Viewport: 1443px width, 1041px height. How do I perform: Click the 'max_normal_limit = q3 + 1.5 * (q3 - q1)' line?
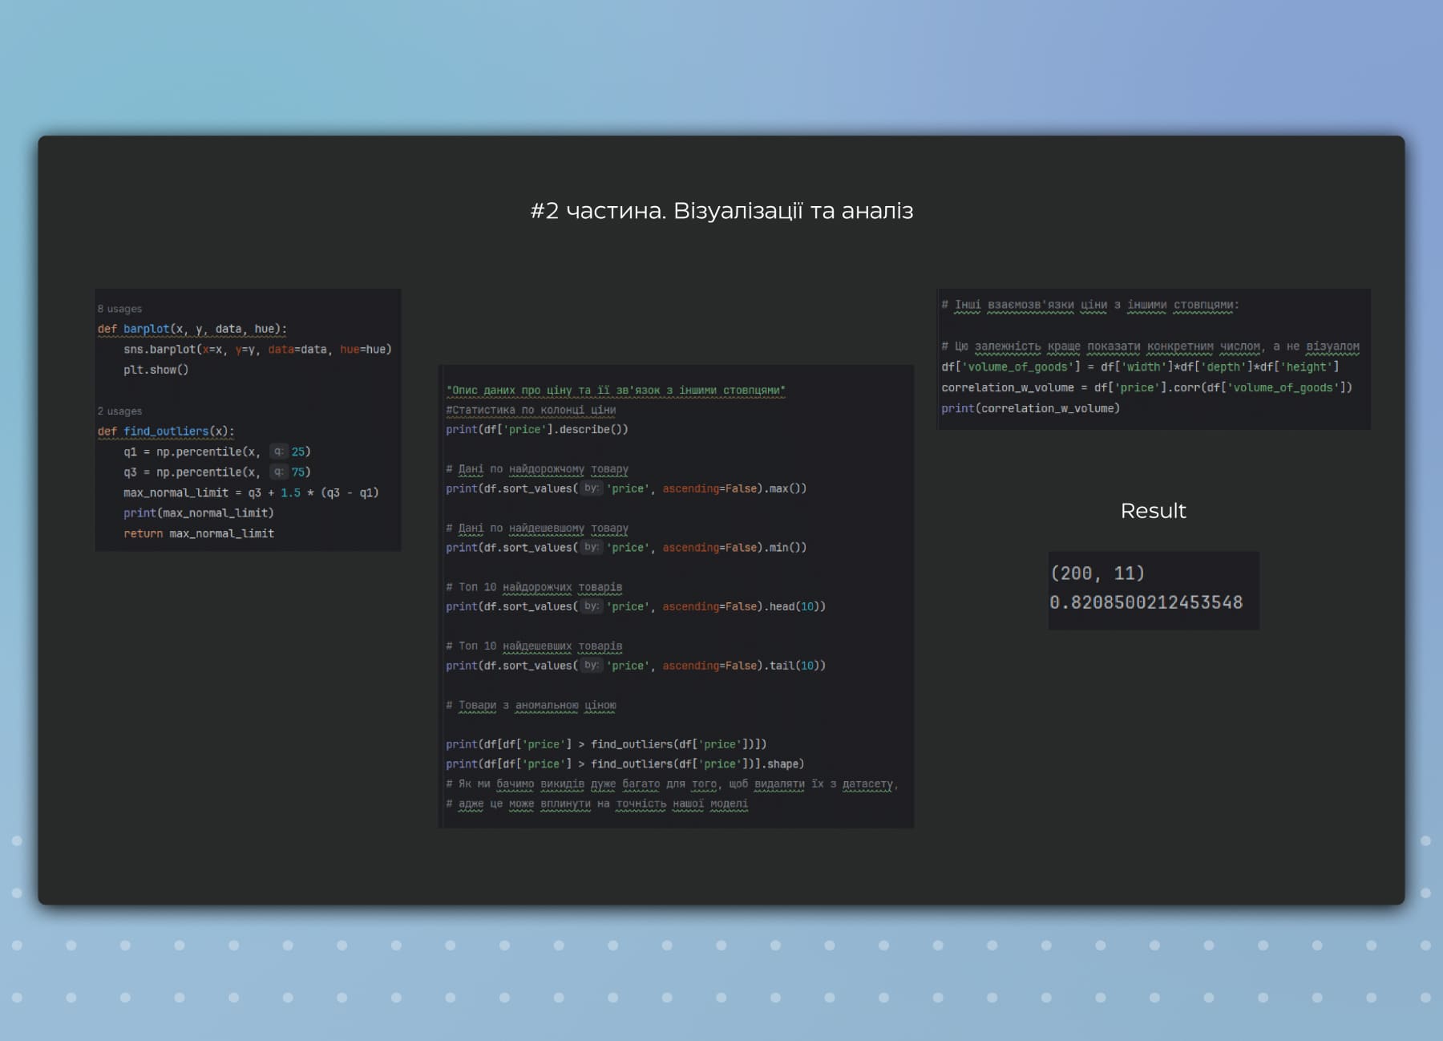click(251, 492)
